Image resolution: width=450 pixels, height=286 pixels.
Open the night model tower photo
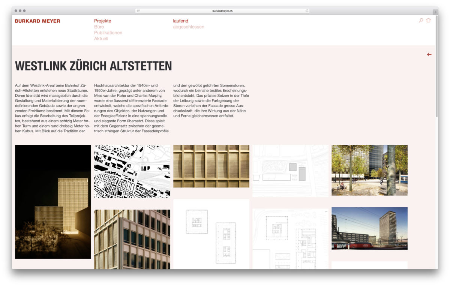[x=53, y=202]
